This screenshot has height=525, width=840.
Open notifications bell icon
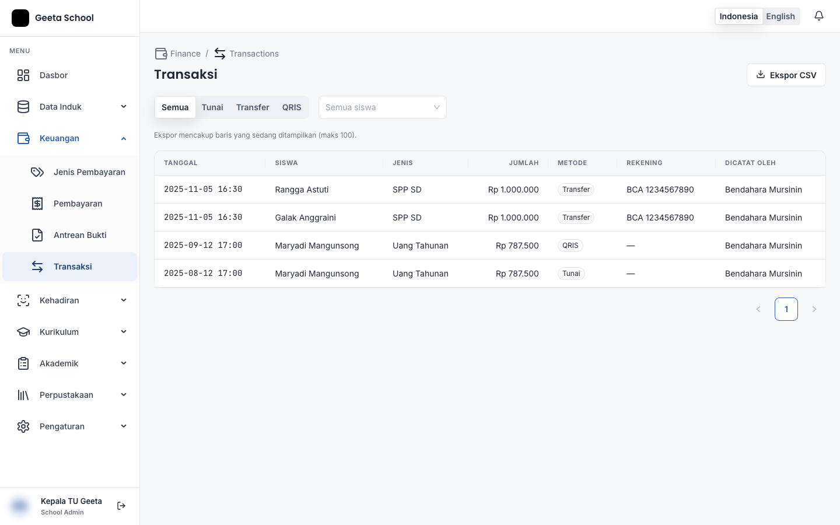pos(819,16)
